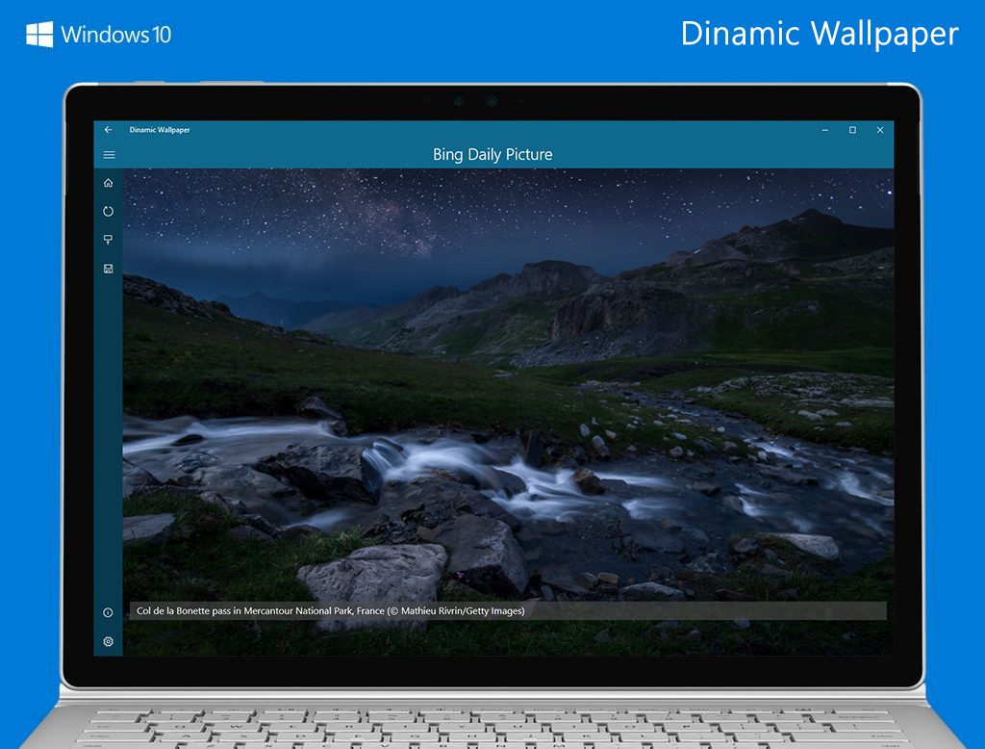Click the paint roller set-wallpaper icon
This screenshot has height=749, width=985.
pyautogui.click(x=108, y=240)
